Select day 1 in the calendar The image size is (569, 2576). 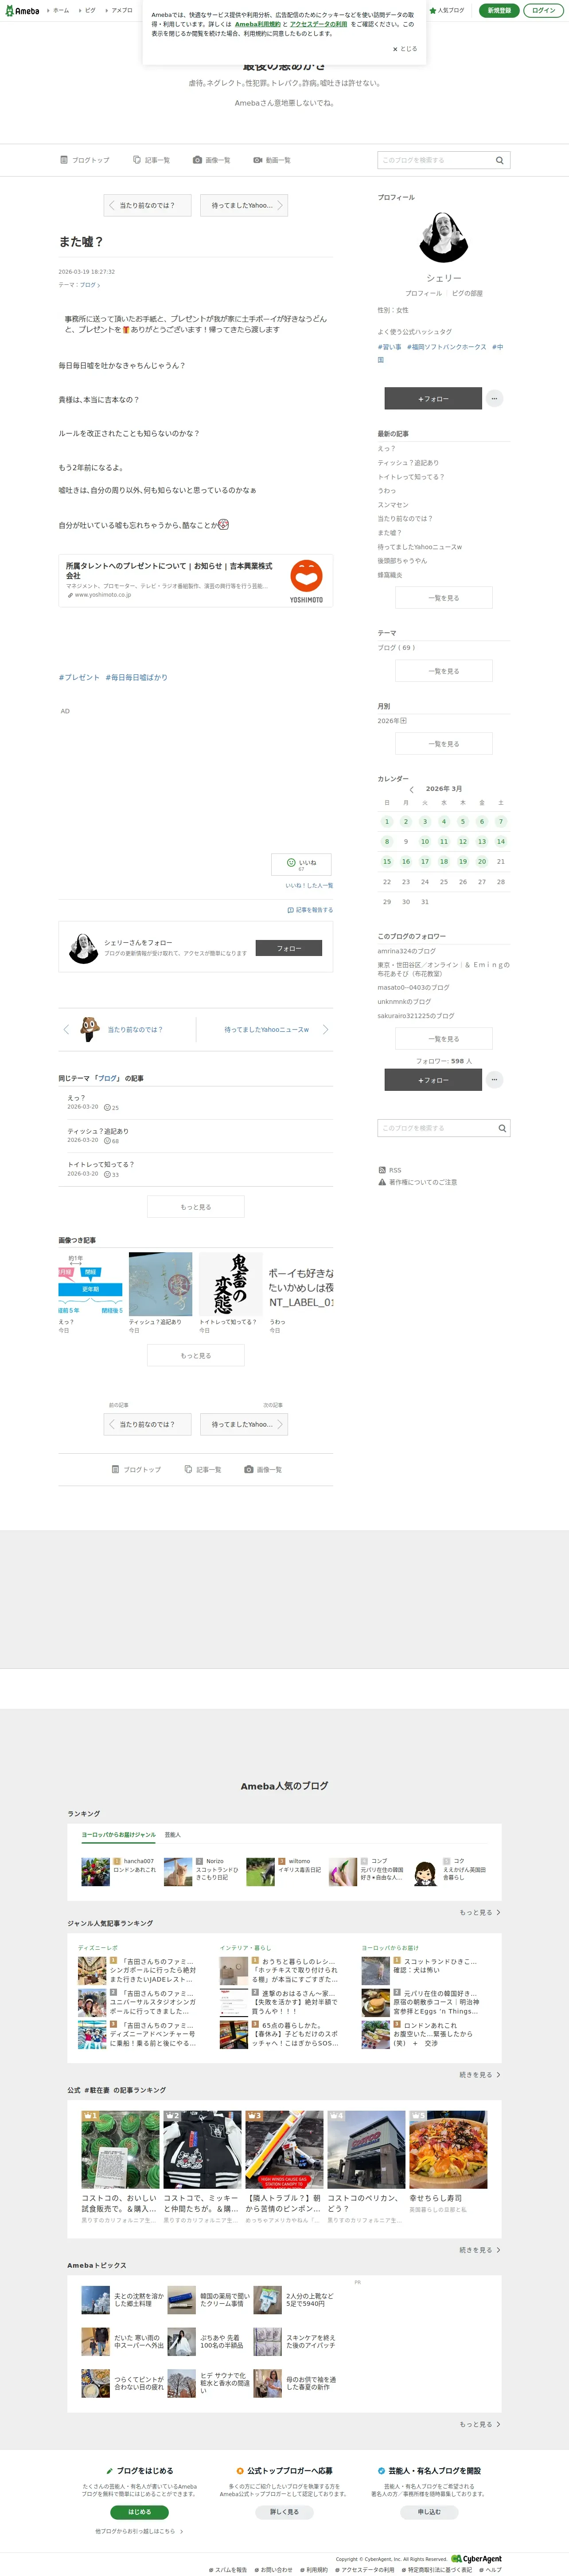387,821
